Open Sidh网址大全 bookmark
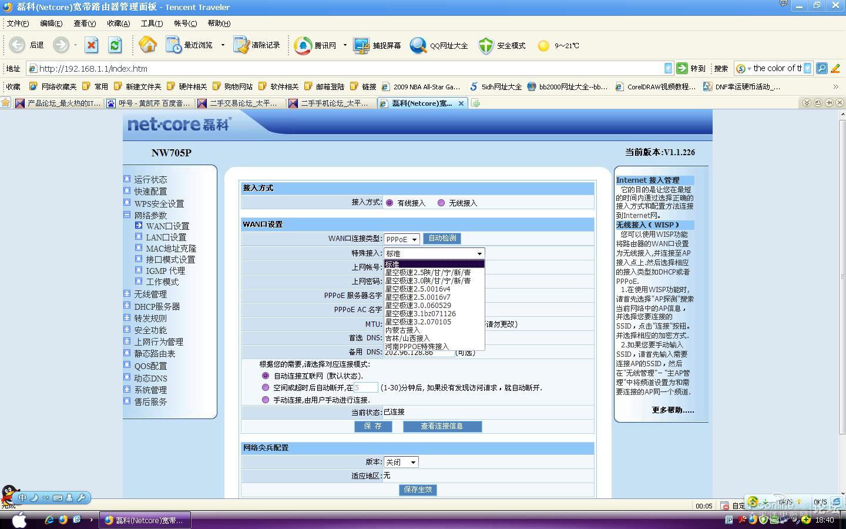The width and height of the screenshot is (846, 529). point(496,86)
